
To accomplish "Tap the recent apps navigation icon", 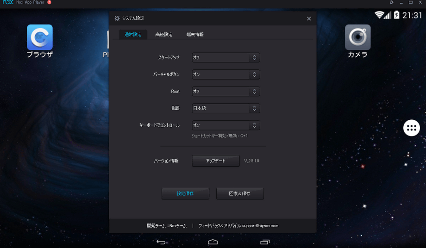I will 265,242.
